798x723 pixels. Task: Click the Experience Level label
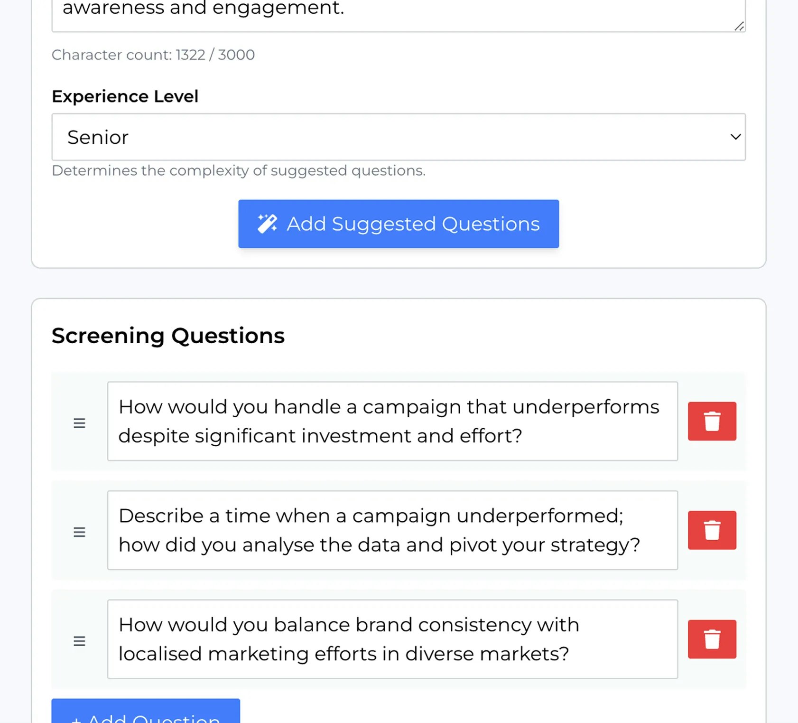125,96
